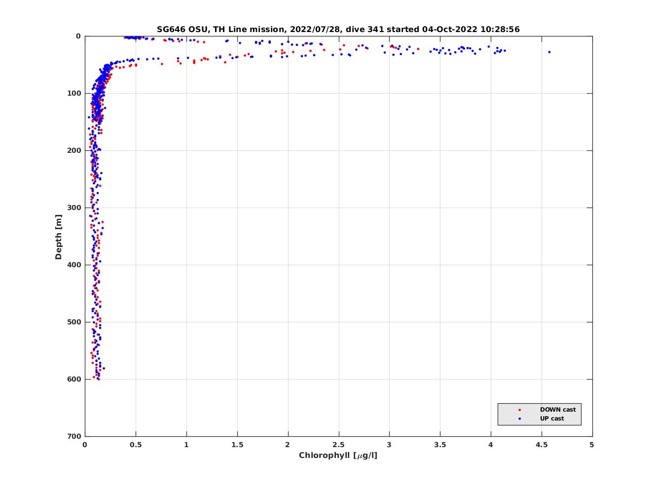Click the y-axis tick label 500
The height and width of the screenshot is (491, 655).
74,322
